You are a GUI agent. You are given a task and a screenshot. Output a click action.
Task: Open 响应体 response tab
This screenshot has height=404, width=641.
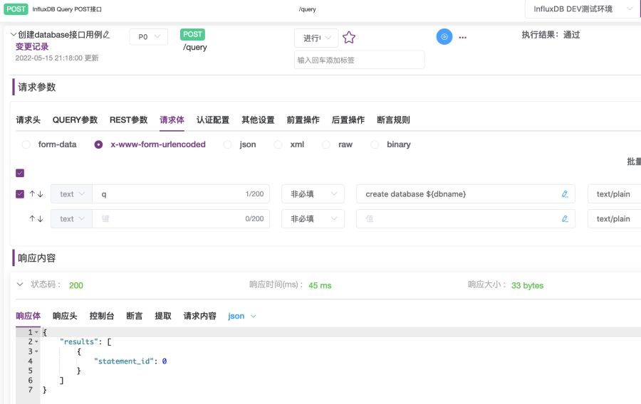(x=28, y=316)
